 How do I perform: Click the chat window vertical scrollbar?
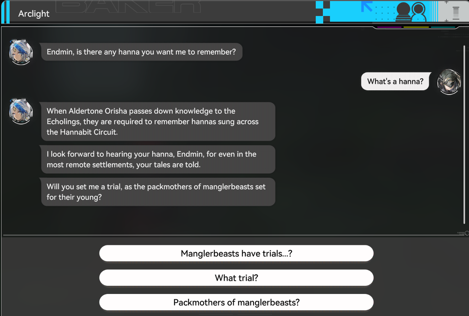tap(464, 134)
